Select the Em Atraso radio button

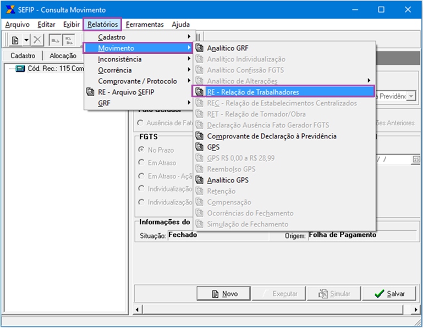tap(141, 162)
